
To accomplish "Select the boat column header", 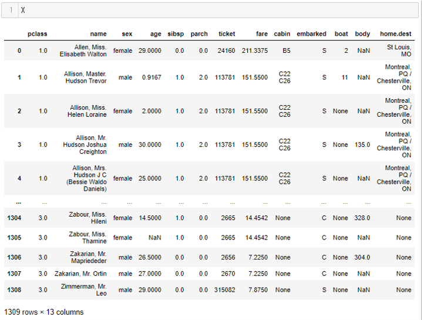I will [x=341, y=34].
